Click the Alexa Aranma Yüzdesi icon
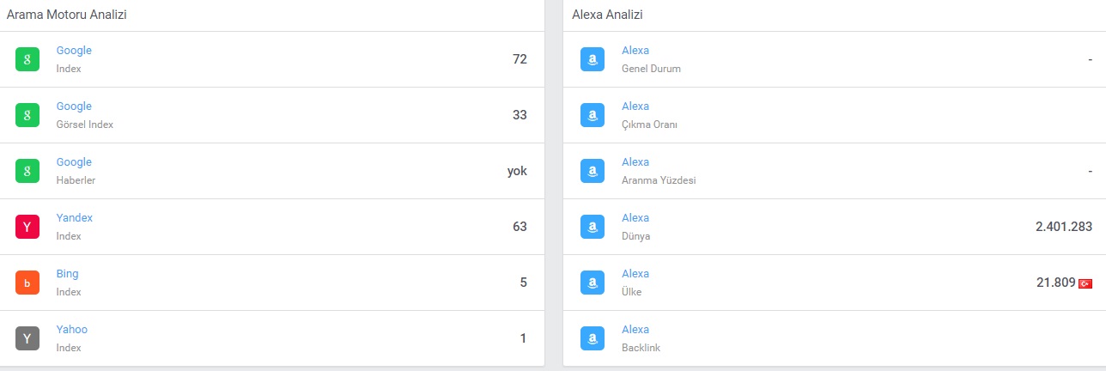This screenshot has width=1106, height=371. 592,171
